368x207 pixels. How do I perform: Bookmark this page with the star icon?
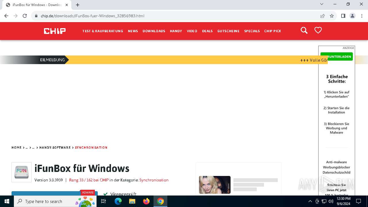point(332,16)
